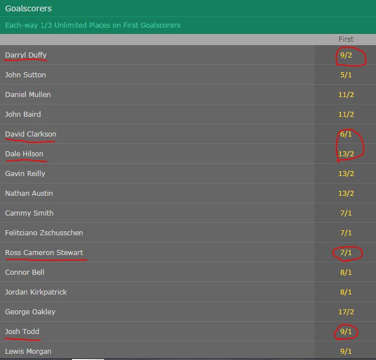
Task: Select Gavin Reilly 13/2 odds
Action: coord(346,173)
